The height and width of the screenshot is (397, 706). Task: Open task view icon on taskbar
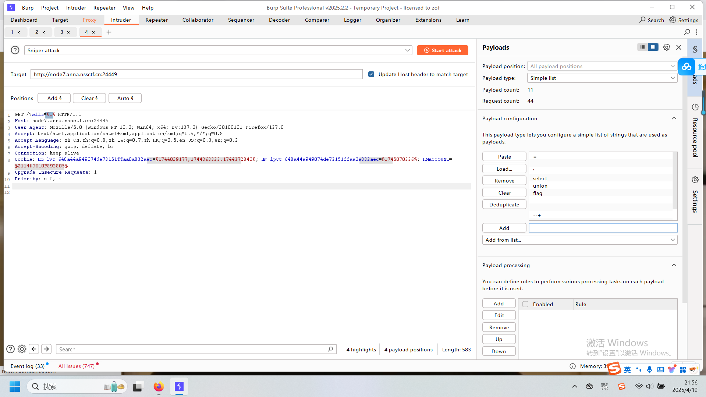pyautogui.click(x=138, y=387)
